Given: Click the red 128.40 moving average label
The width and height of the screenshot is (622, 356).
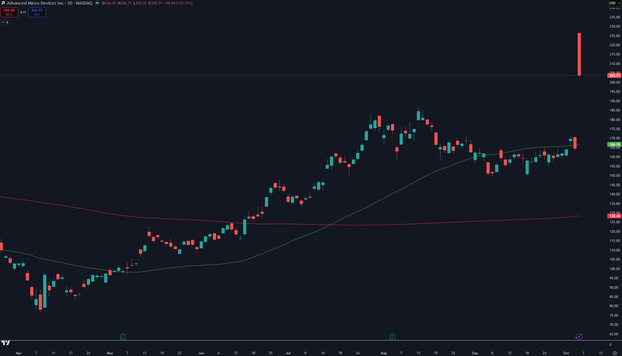Looking at the screenshot, I should 614,216.
